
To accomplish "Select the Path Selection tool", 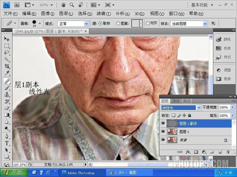I will click(7, 150).
